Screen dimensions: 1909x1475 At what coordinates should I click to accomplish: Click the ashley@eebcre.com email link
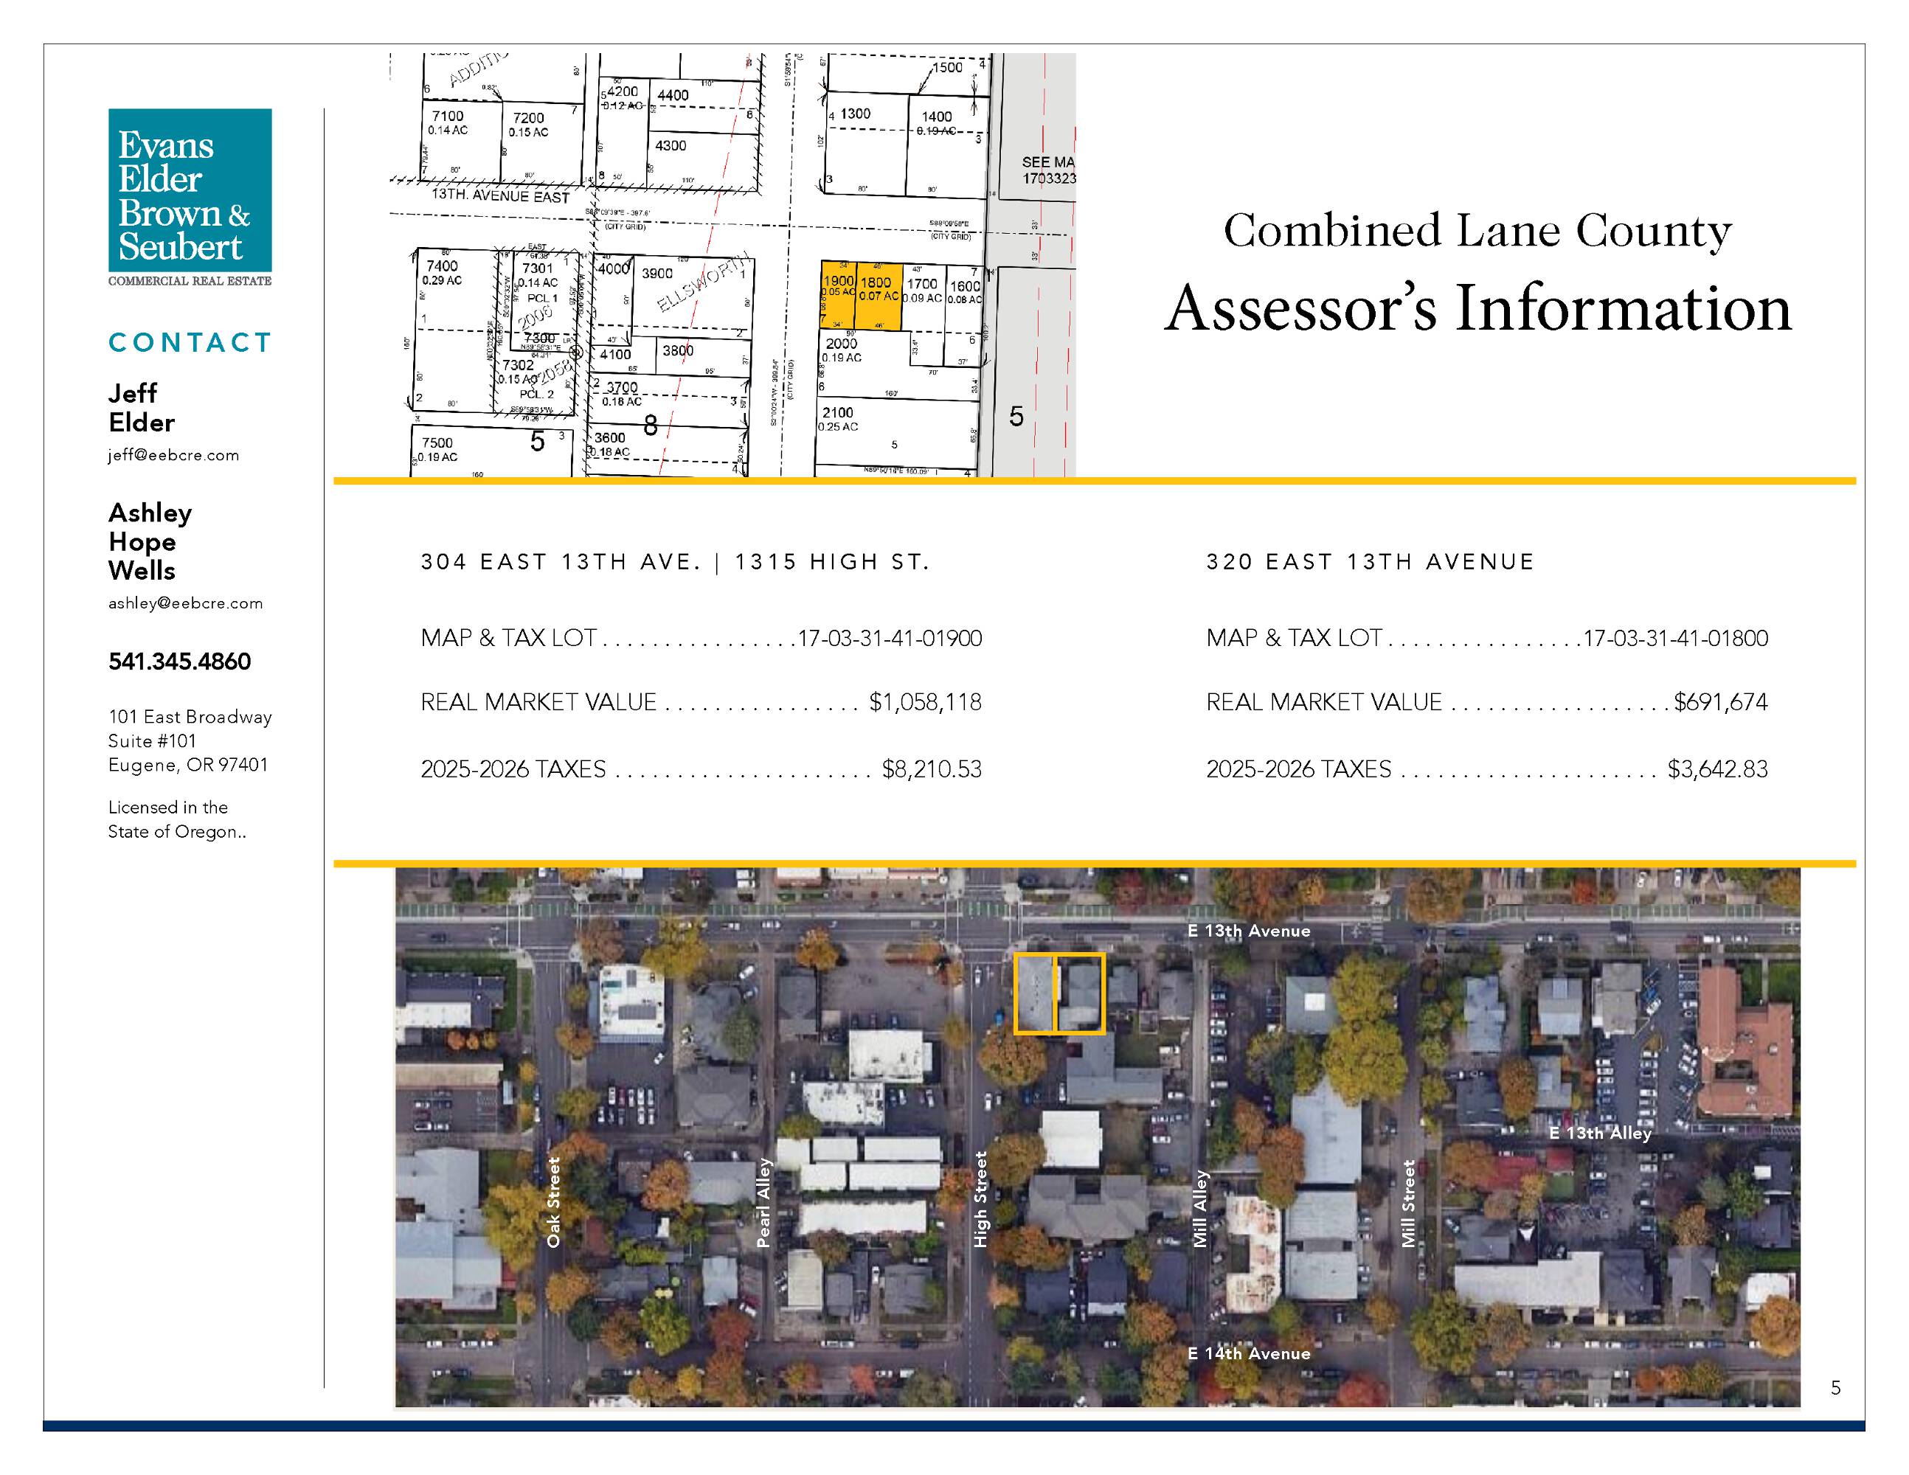[185, 603]
